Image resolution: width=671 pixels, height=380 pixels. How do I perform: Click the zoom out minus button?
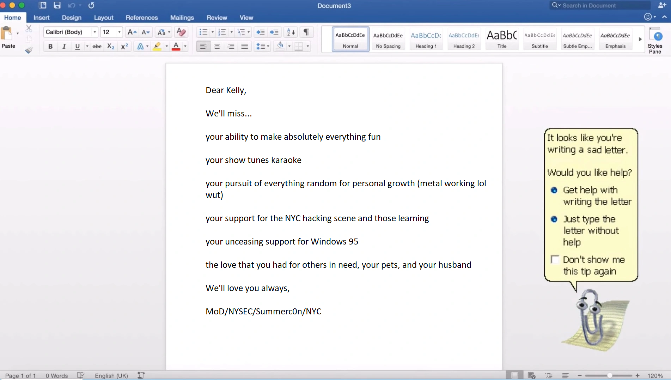[580, 375]
